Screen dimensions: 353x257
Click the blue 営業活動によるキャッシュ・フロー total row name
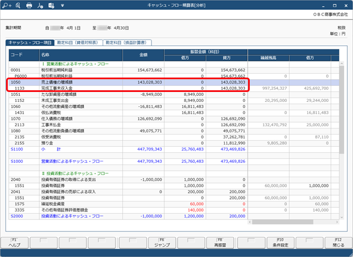point(72,161)
